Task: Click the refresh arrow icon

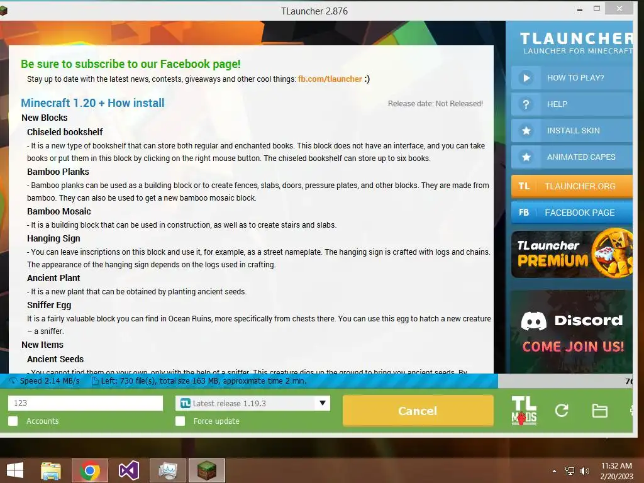Action: pyautogui.click(x=562, y=410)
